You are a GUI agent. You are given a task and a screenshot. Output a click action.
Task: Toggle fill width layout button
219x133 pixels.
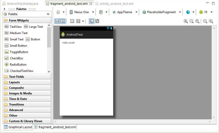click(57, 21)
